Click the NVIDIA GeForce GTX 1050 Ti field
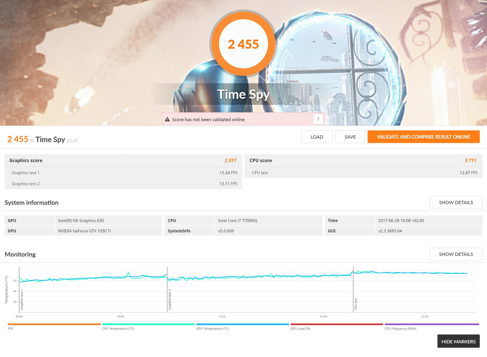 point(108,231)
